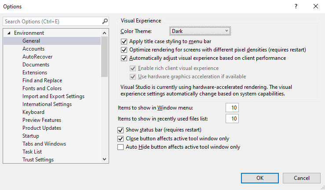Uncheck Close button affects active tool window
The image size is (325, 190).
[x=121, y=139]
